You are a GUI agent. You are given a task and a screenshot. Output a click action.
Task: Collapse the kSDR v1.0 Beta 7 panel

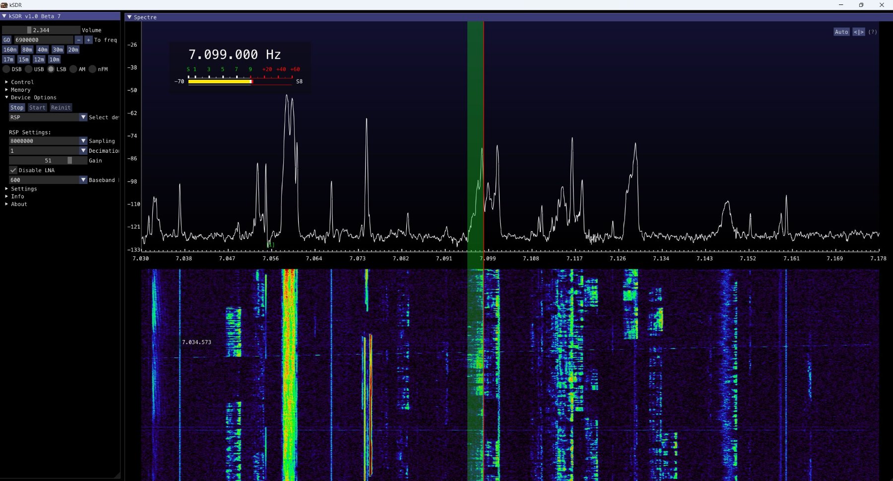[x=4, y=16]
